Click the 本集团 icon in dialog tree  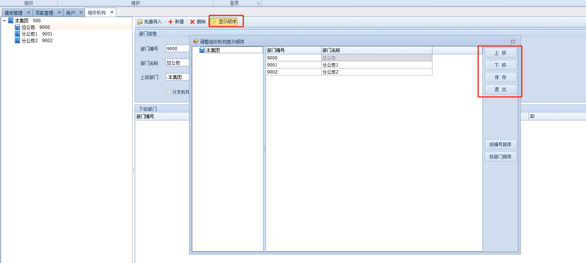tap(202, 50)
